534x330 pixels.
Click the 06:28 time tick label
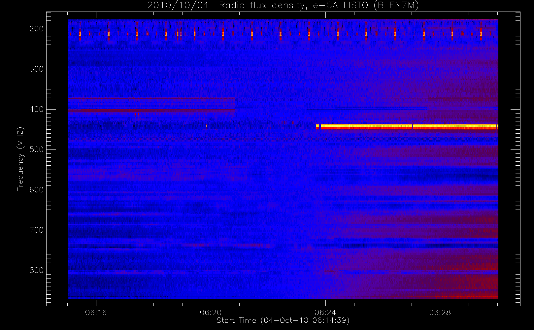pos(440,313)
